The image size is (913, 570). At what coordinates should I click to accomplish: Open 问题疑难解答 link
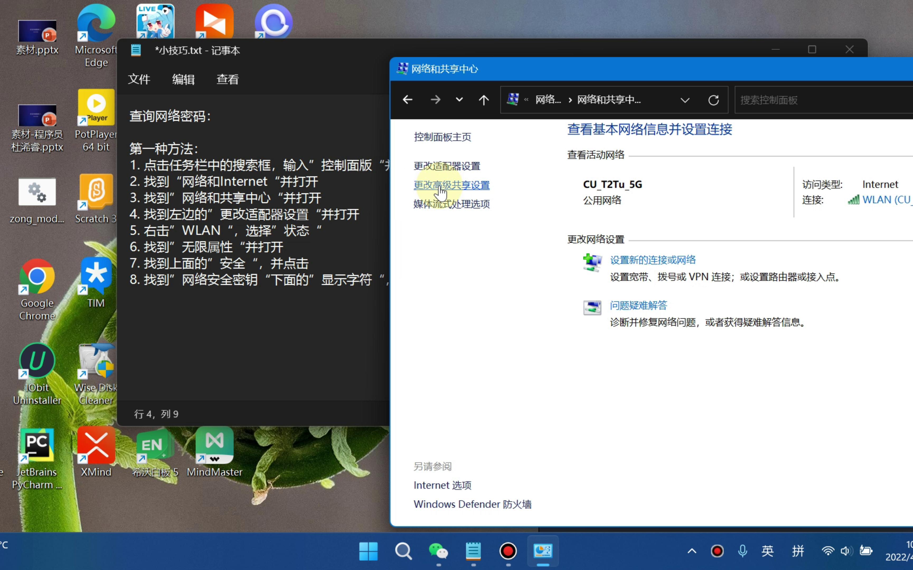[638, 305]
